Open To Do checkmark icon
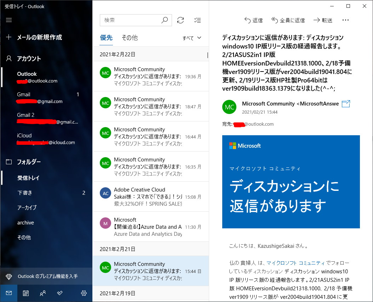 (x=60, y=293)
